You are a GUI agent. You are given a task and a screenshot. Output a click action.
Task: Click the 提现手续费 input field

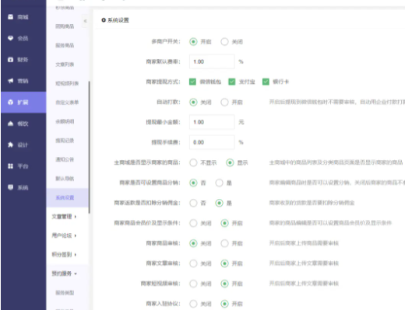(212, 142)
